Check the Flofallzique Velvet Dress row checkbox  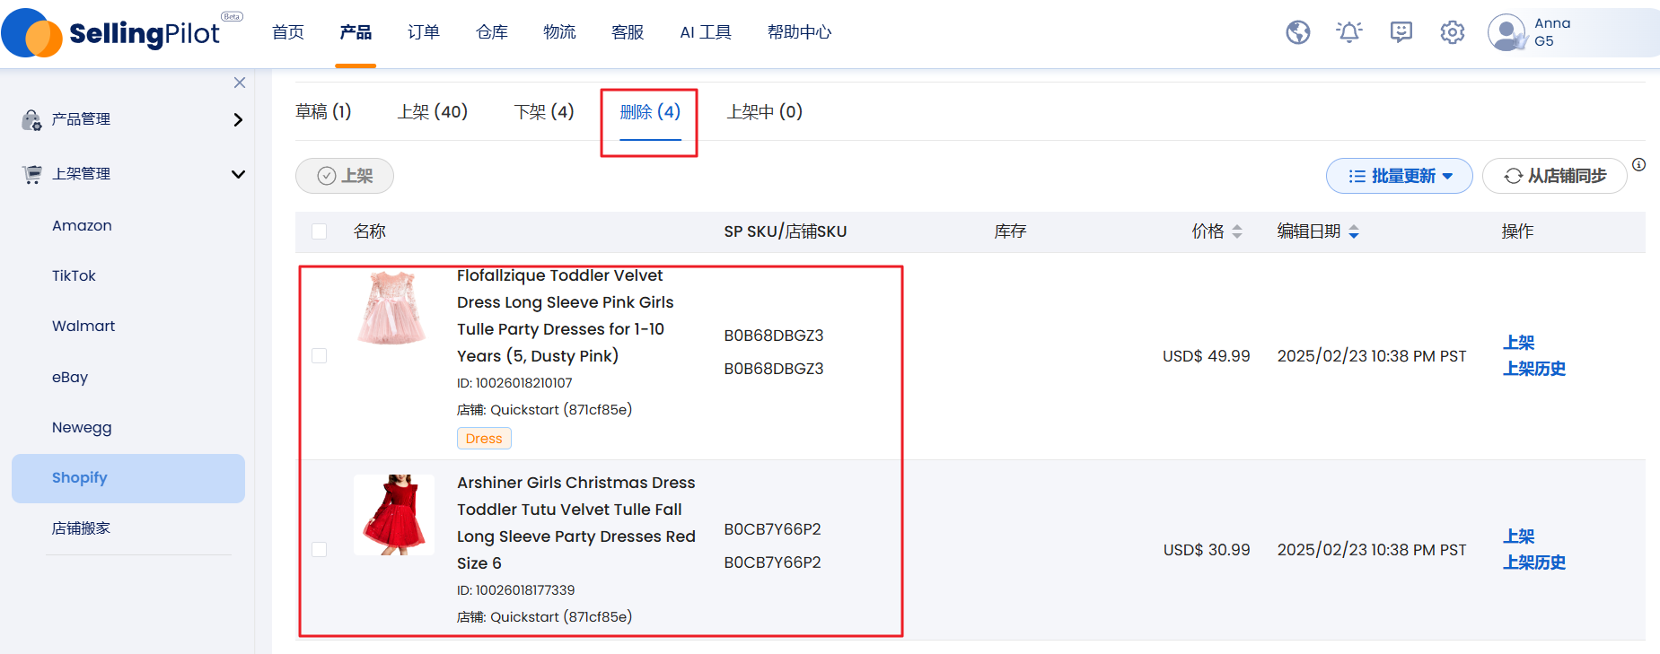[319, 356]
